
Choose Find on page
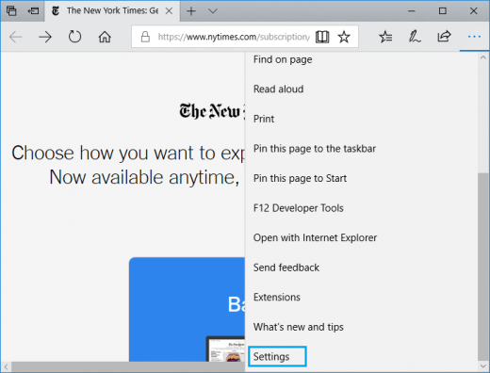tap(283, 59)
